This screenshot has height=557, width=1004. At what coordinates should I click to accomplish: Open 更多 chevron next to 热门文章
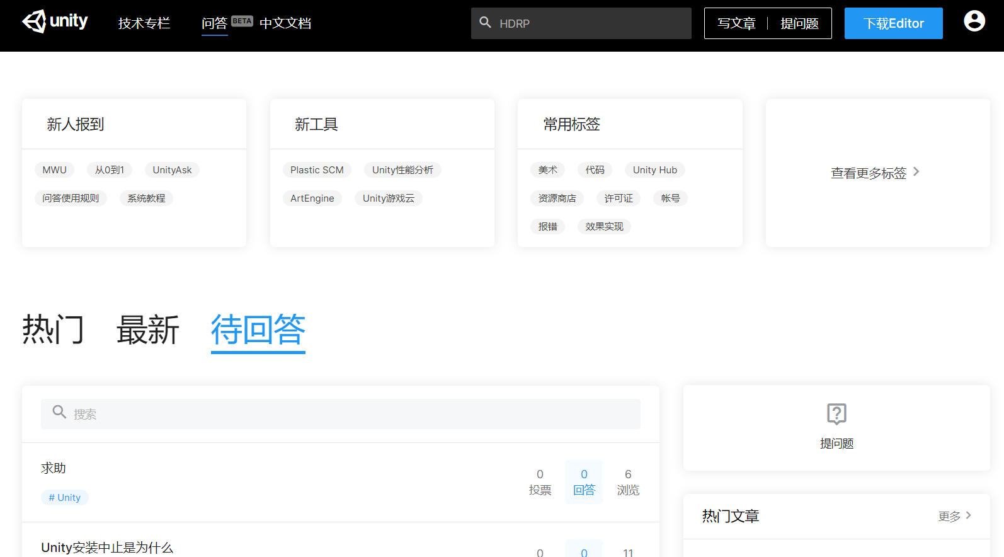pyautogui.click(x=969, y=515)
